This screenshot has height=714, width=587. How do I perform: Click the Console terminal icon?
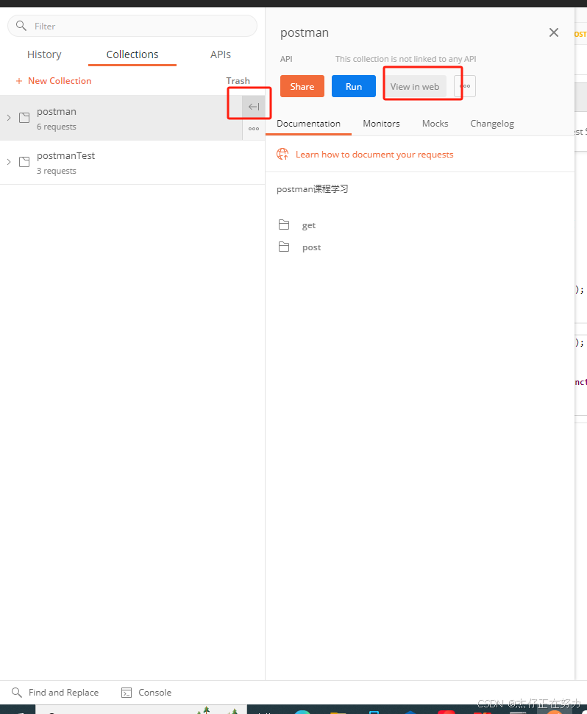point(127,693)
